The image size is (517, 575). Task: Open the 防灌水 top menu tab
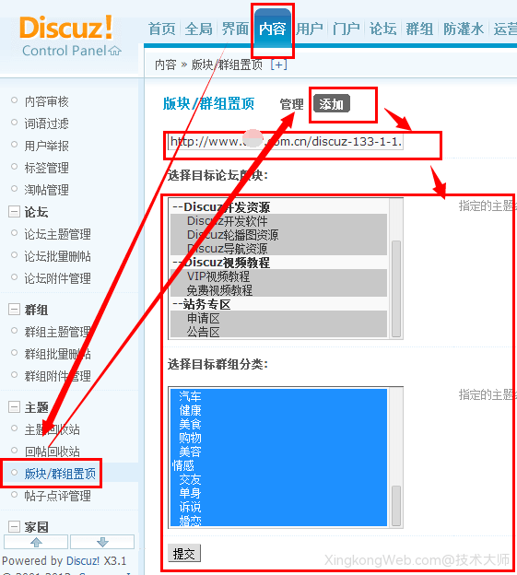pos(464,29)
